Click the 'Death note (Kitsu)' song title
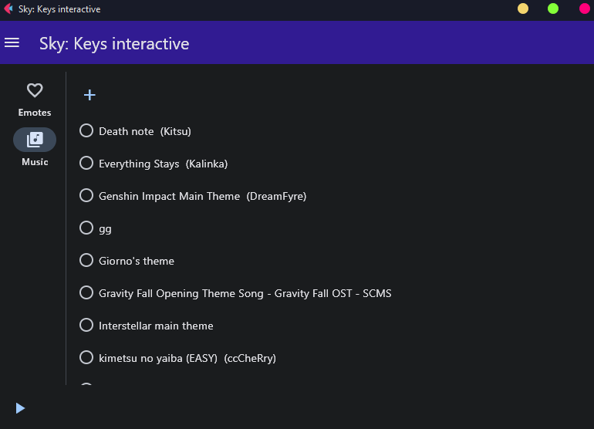 [145, 131]
